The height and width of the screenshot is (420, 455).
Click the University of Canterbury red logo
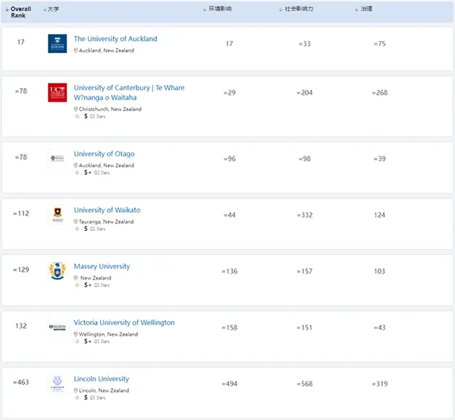(x=57, y=93)
